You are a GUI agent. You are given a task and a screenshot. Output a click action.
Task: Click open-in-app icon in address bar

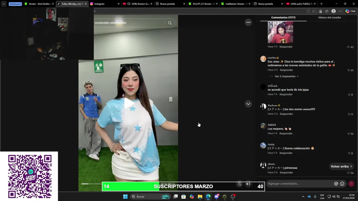tap(308, 11)
